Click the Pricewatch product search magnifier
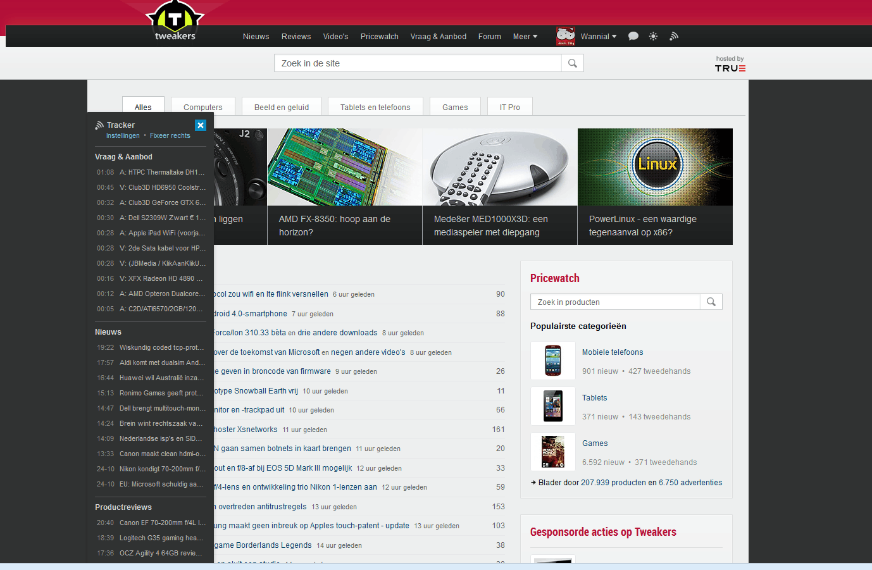872x570 pixels. (711, 302)
